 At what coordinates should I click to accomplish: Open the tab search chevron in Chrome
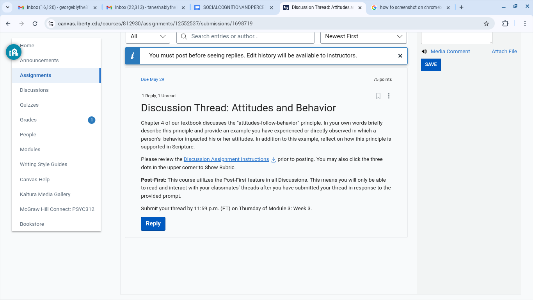7,7
